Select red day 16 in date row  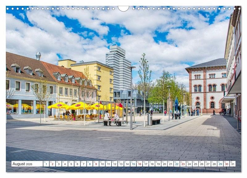pos(139,164)
